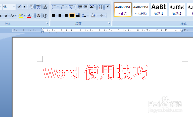This screenshot has height=117, width=193.
Task: Click the 字体 group label
Action: point(7,23)
